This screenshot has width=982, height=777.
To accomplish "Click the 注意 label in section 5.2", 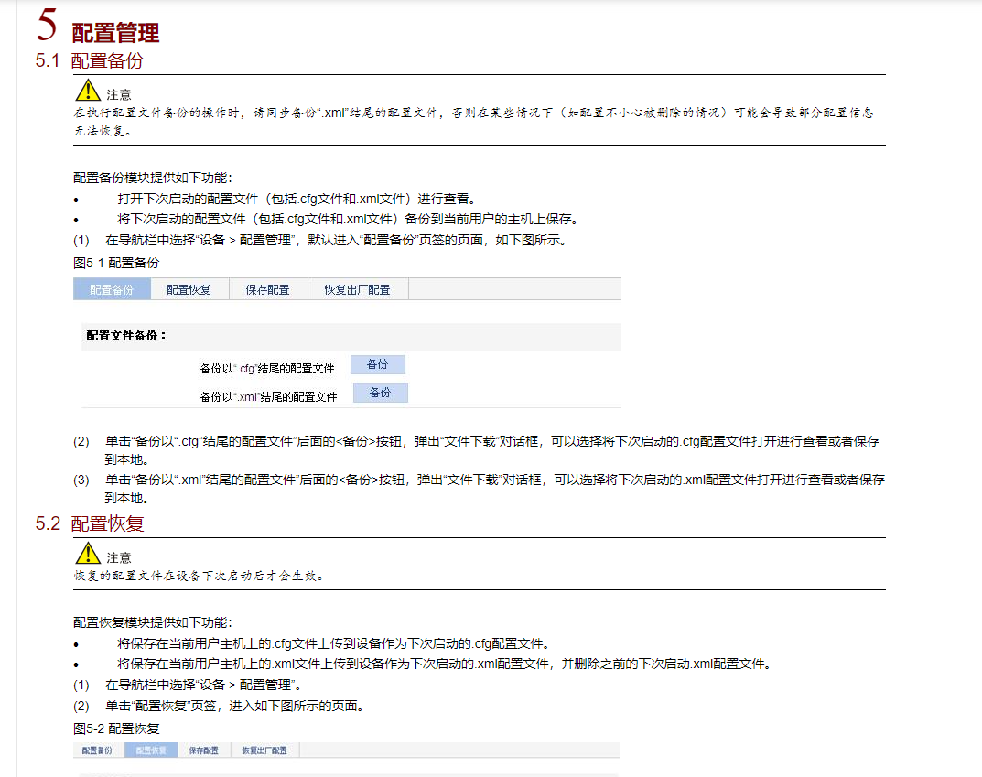I will tap(119, 558).
